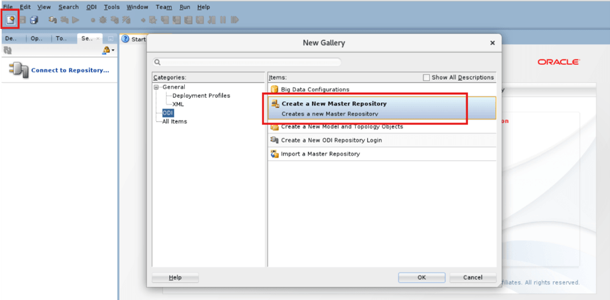This screenshot has width=610, height=300.
Task: Click the Debug bug icon in the toolbar
Action: click(103, 20)
